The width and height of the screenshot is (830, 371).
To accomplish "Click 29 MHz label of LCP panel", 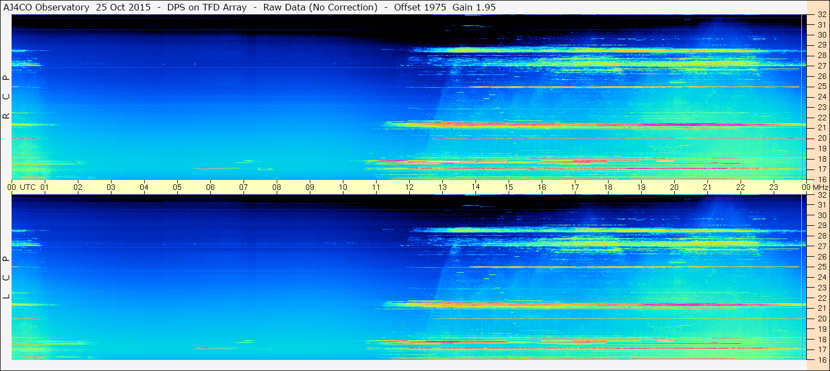I will (x=822, y=226).
